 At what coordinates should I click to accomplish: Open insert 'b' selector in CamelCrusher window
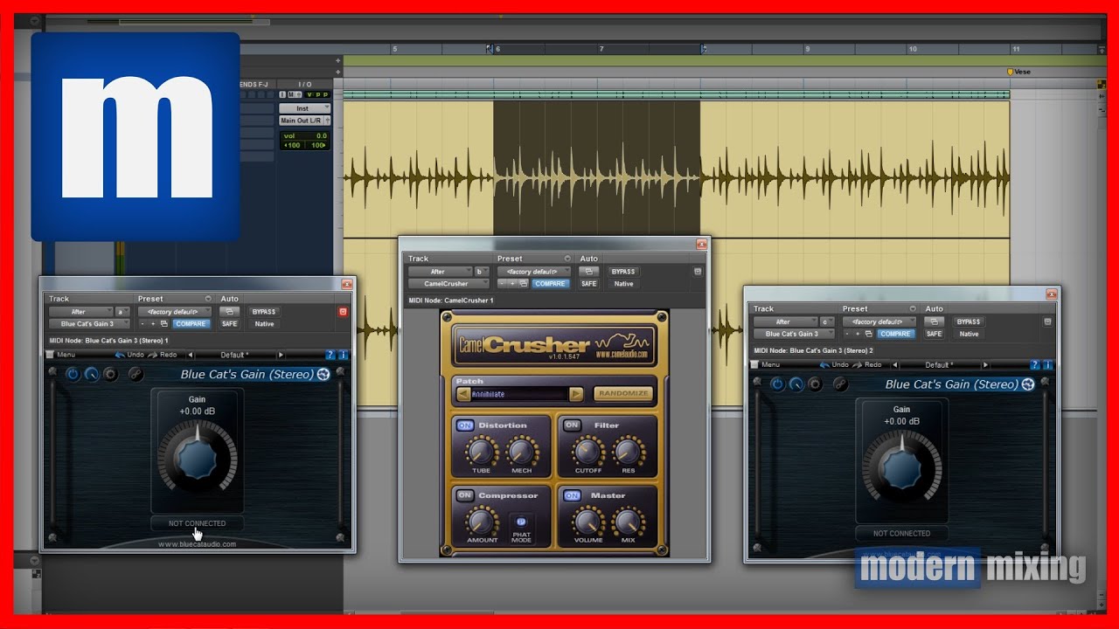[x=482, y=272]
